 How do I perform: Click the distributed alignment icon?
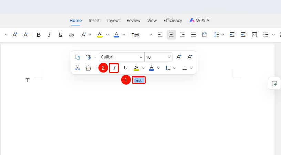(x=205, y=35)
